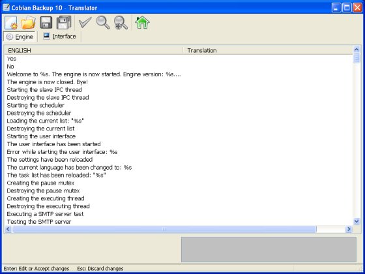The width and height of the screenshot is (365, 274).
Task: Click the checkmark toolbar icon
Action: click(85, 23)
